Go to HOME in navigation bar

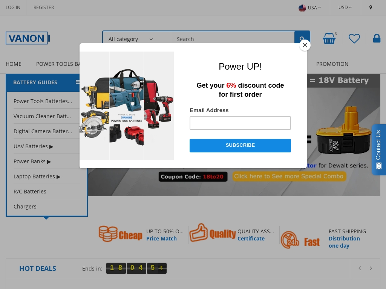pos(14,64)
